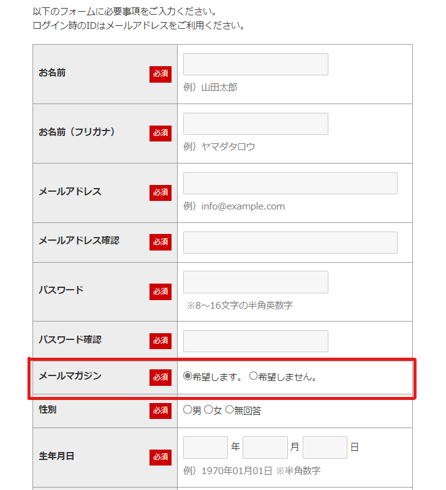Focus the お名前（フリガナ） input box
This screenshot has height=490, width=446.
pos(255,124)
